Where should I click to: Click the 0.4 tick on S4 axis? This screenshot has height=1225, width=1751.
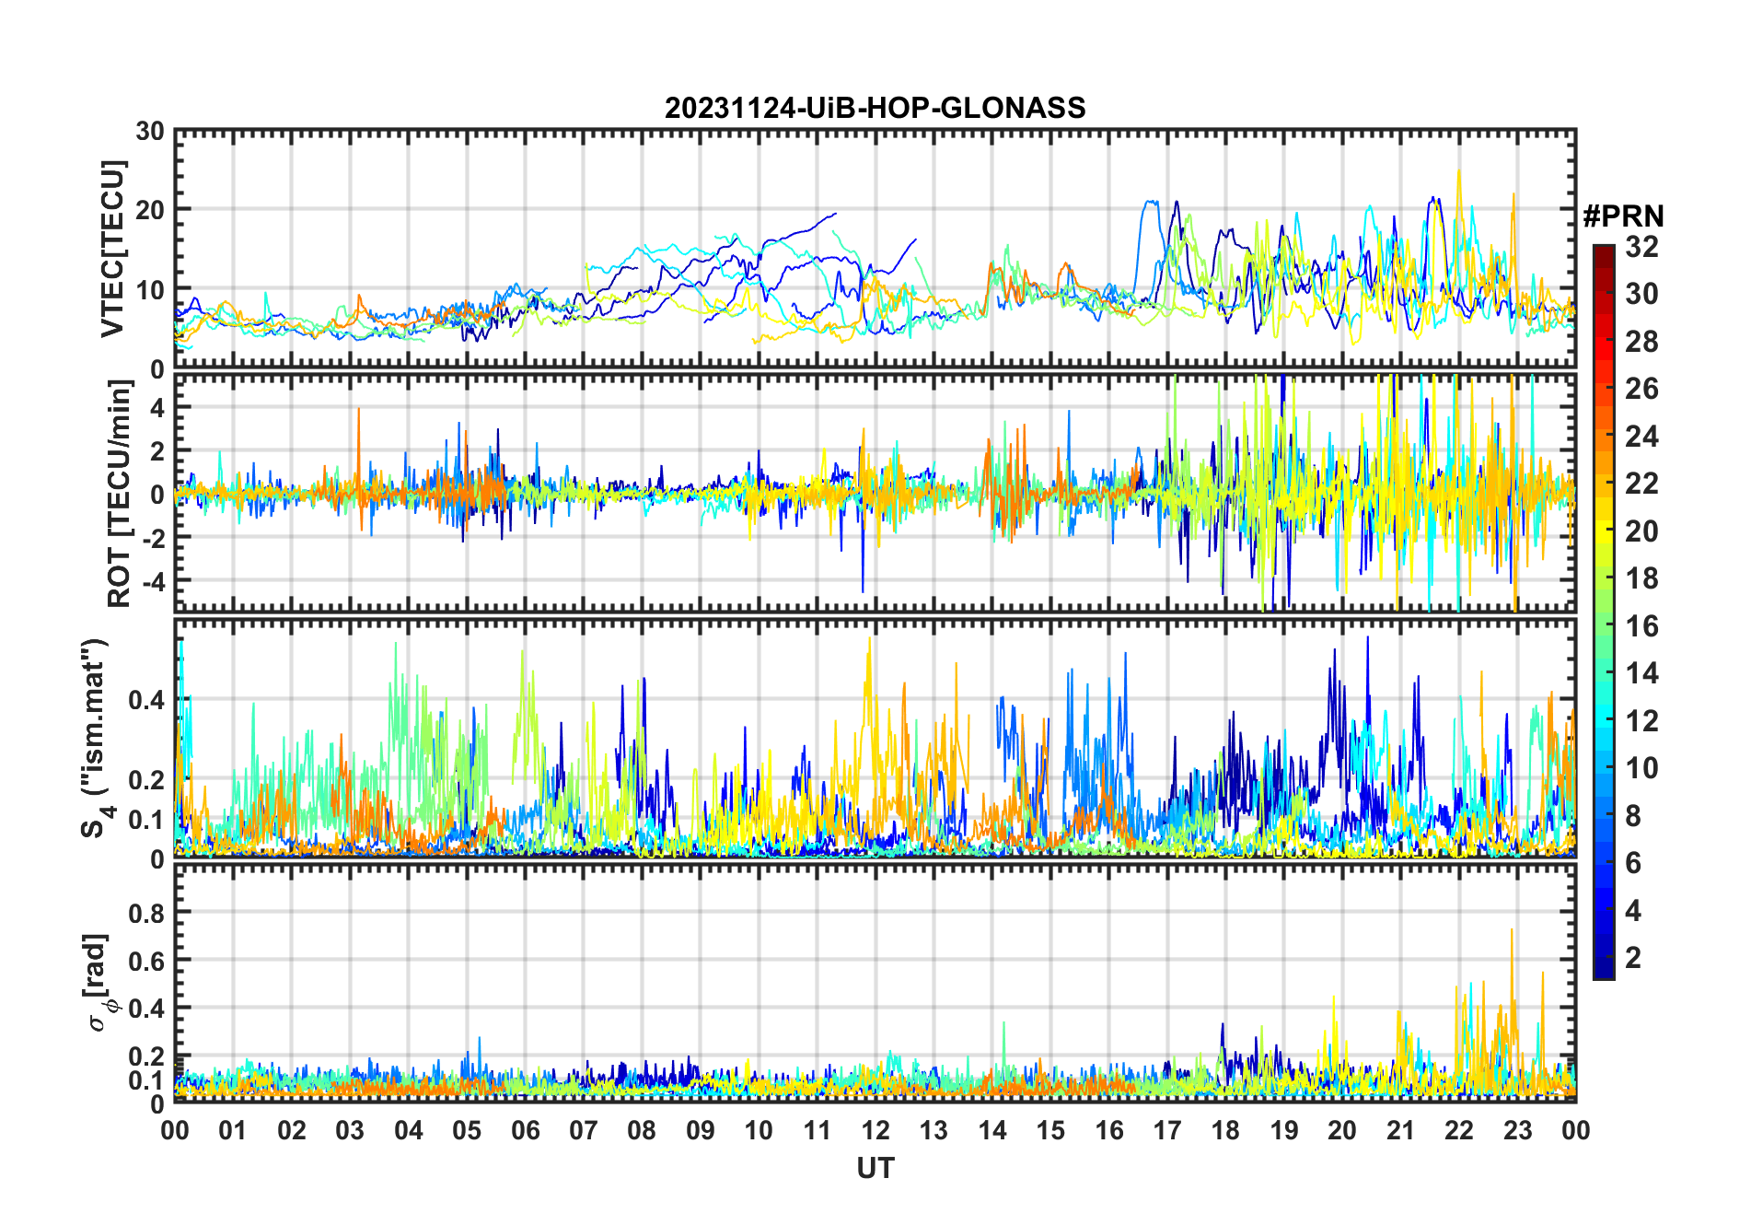pyautogui.click(x=145, y=700)
